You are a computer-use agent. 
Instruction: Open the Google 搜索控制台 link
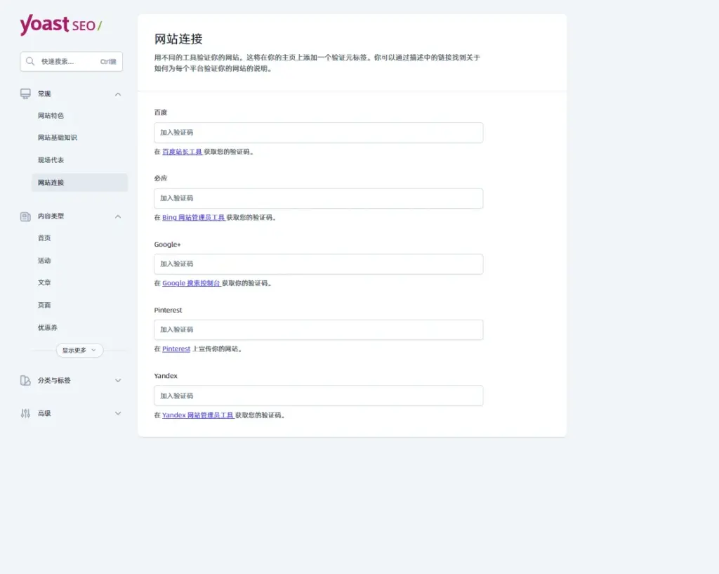coord(191,283)
